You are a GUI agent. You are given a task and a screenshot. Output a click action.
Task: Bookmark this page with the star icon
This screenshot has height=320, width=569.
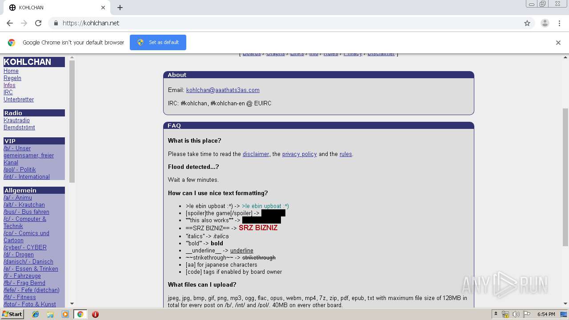click(x=527, y=23)
